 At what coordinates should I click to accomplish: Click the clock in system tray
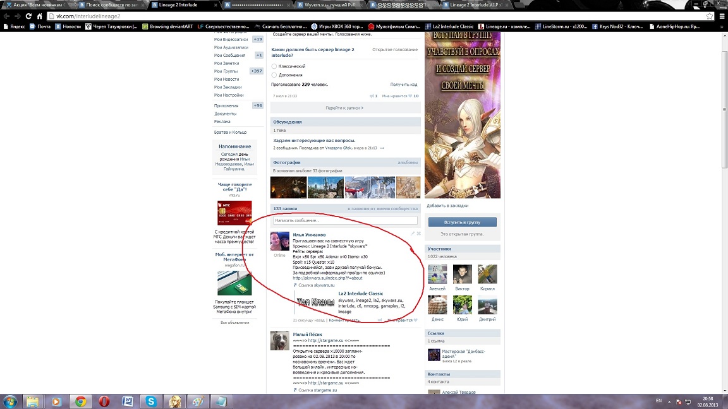pos(708,401)
